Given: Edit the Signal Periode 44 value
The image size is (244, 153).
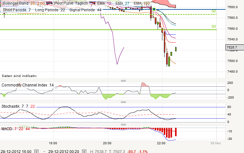Looking at the screenshot, I should pyautogui.click(x=99, y=10).
